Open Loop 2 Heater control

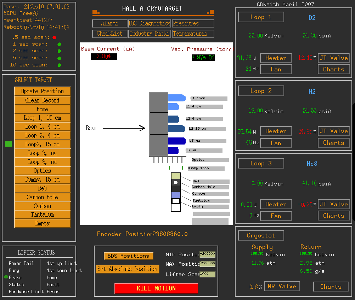pyautogui.click(x=276, y=131)
